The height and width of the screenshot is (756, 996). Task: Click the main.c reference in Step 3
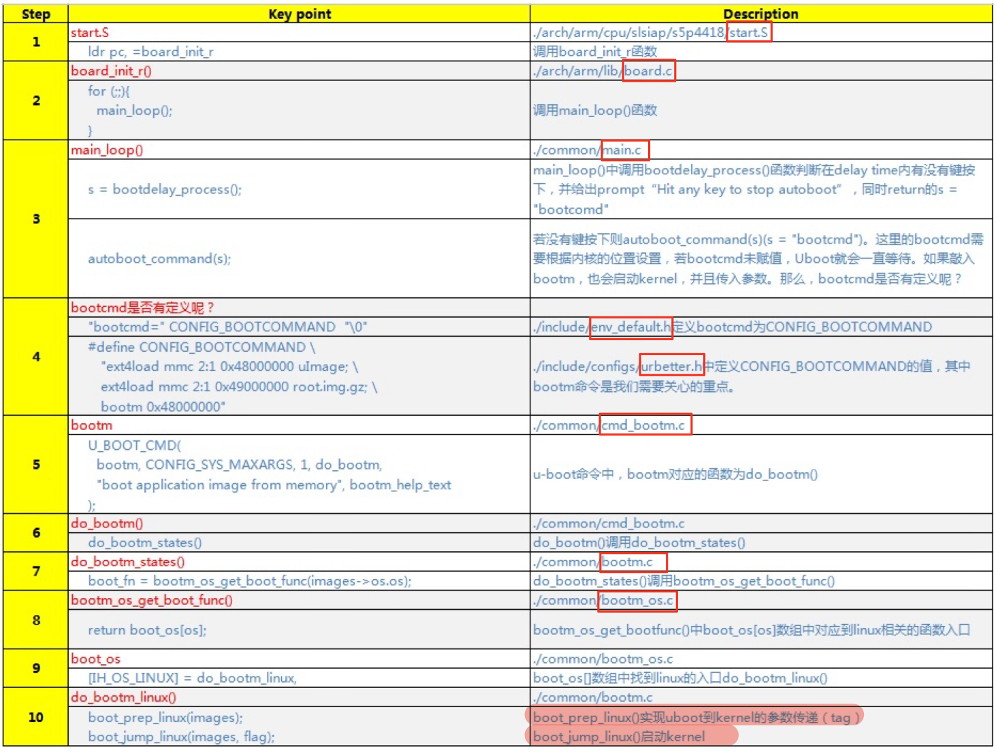click(x=624, y=150)
